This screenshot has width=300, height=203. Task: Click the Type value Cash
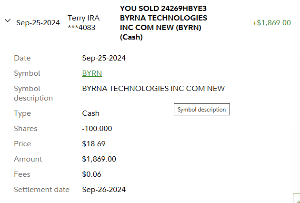(x=90, y=113)
